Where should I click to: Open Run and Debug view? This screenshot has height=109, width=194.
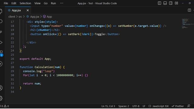pyautogui.click(x=1, y=42)
